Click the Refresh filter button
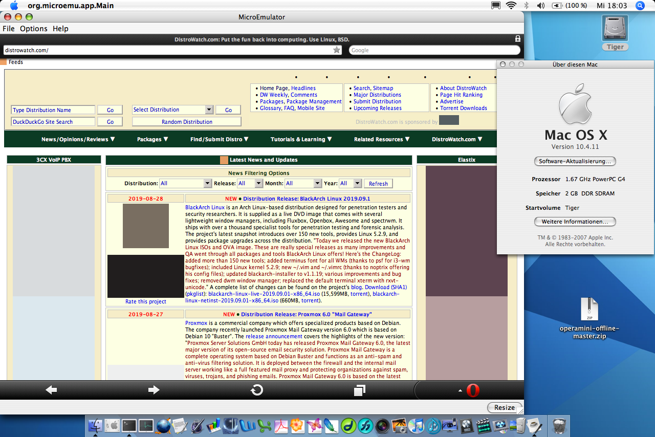655x437 pixels. point(378,183)
